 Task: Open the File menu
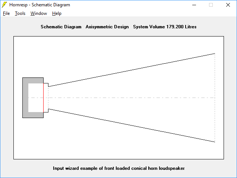point(6,13)
